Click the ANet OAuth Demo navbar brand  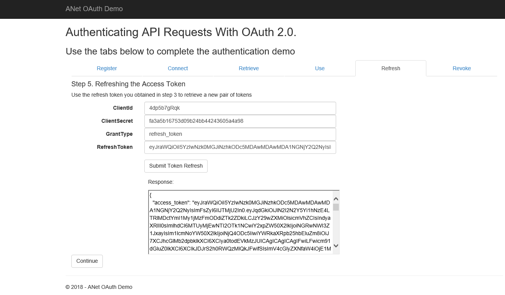tap(94, 9)
